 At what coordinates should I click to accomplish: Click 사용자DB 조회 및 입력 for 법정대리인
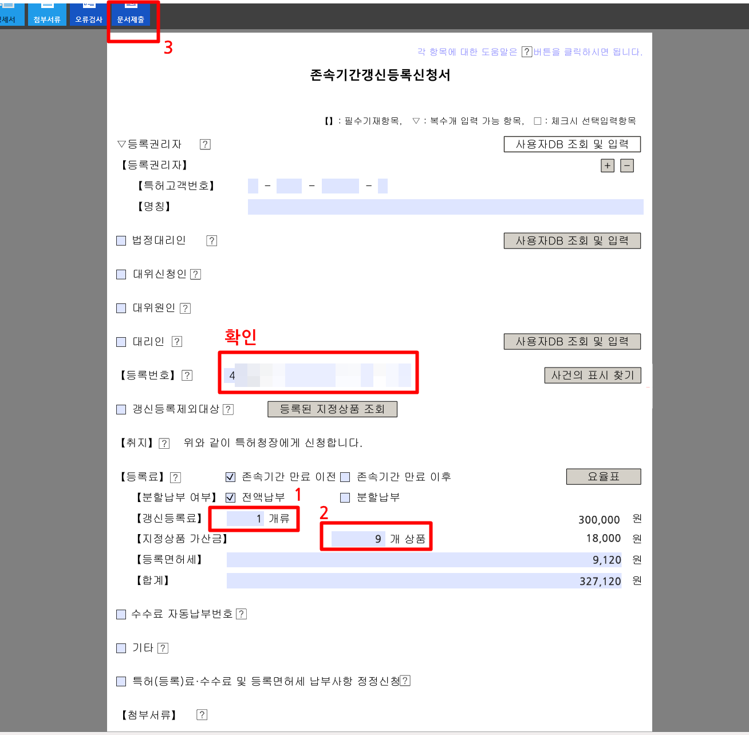pos(572,241)
